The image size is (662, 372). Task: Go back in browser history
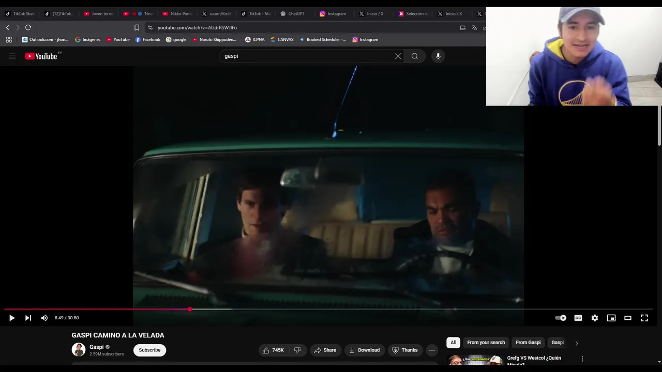[7, 27]
